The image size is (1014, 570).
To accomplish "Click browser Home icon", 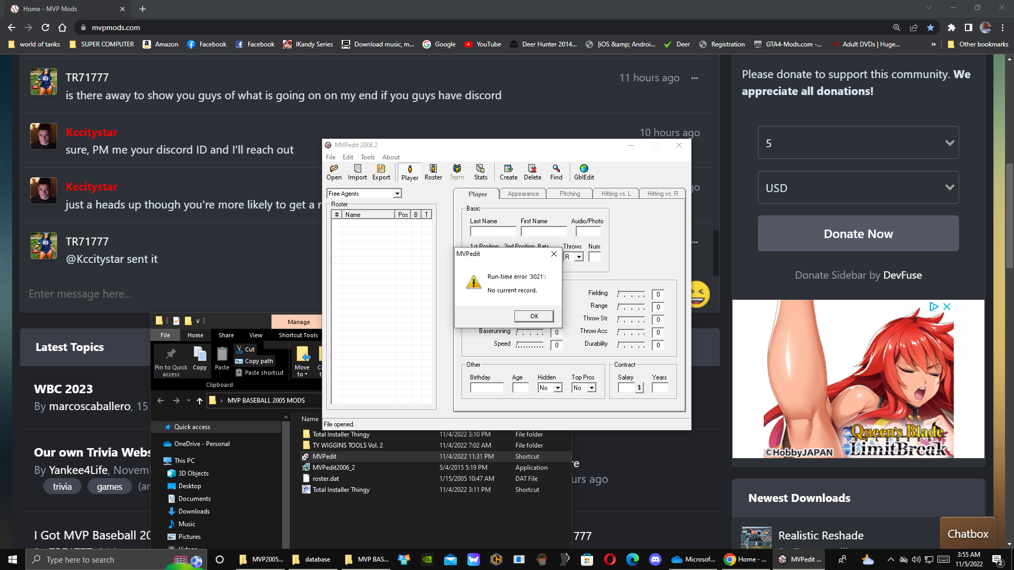I will (x=62, y=27).
